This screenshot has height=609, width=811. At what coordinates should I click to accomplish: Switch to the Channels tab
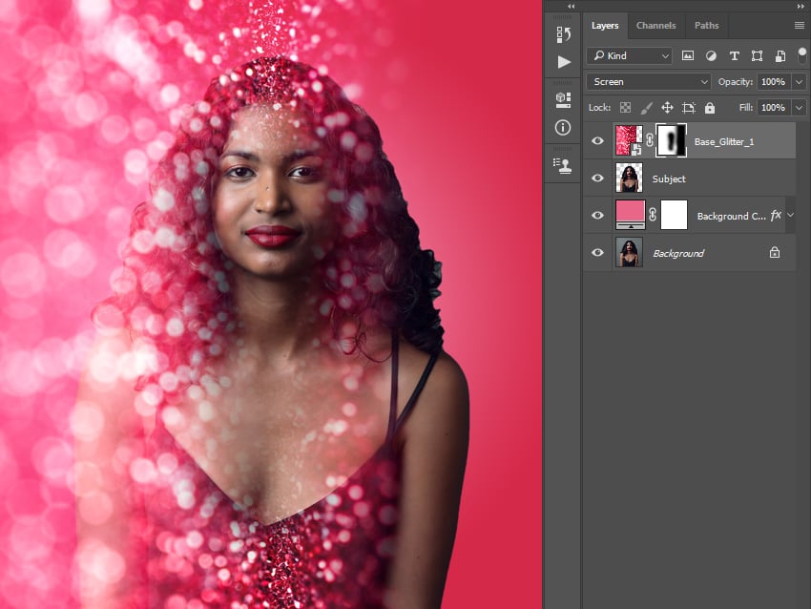(655, 26)
